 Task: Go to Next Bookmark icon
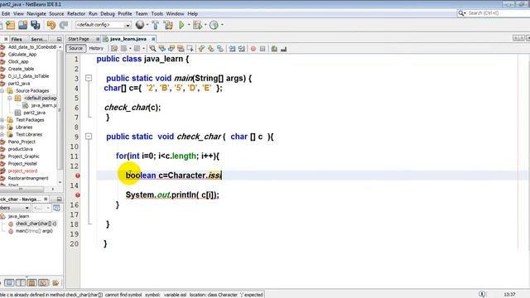point(211,49)
